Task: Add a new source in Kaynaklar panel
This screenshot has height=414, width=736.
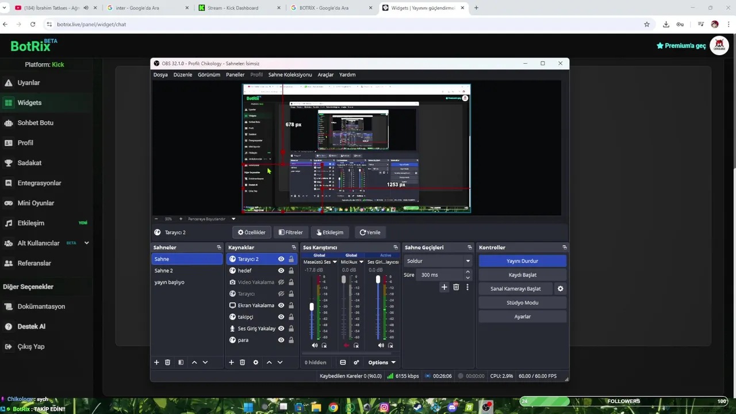Action: point(231,362)
